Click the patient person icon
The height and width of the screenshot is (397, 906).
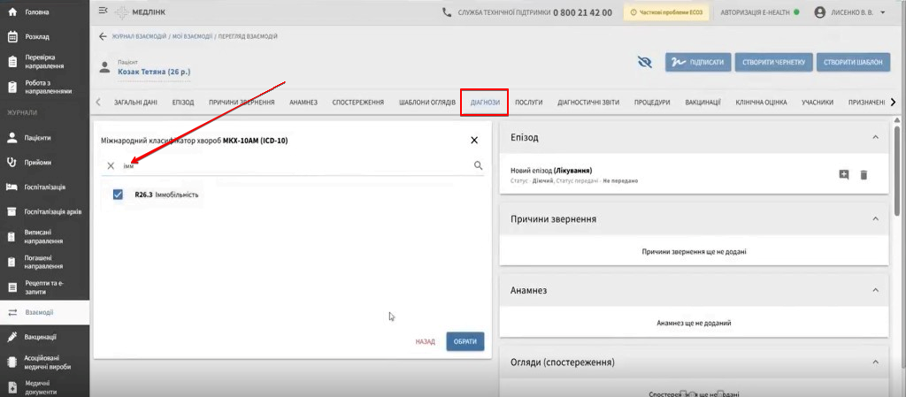(104, 67)
